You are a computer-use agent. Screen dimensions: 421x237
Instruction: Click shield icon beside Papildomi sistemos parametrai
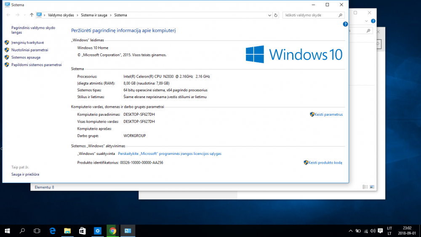click(x=7, y=65)
